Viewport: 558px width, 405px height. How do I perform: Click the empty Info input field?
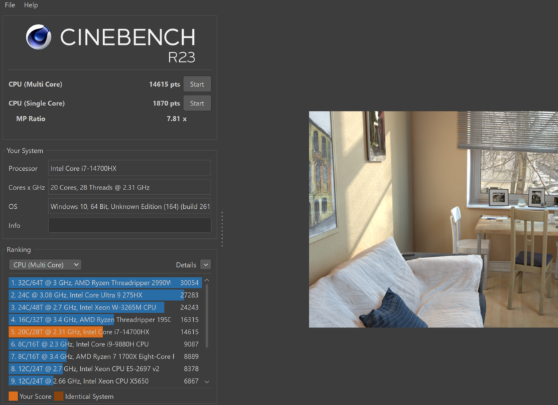click(130, 226)
